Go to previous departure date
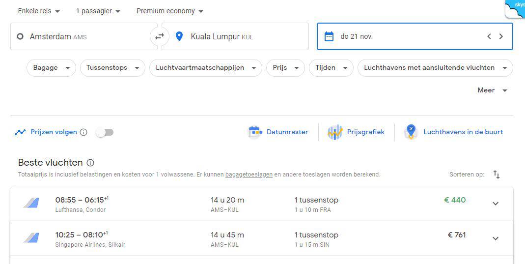The height and width of the screenshot is (264, 525). click(489, 36)
